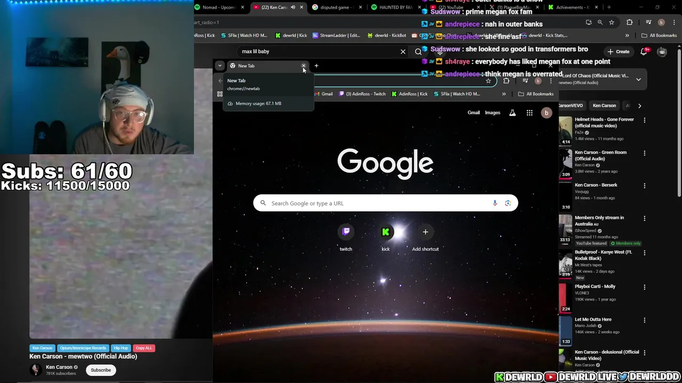The image size is (682, 383).
Task: Open Let Me Outta Here thumbnail
Action: (565, 331)
